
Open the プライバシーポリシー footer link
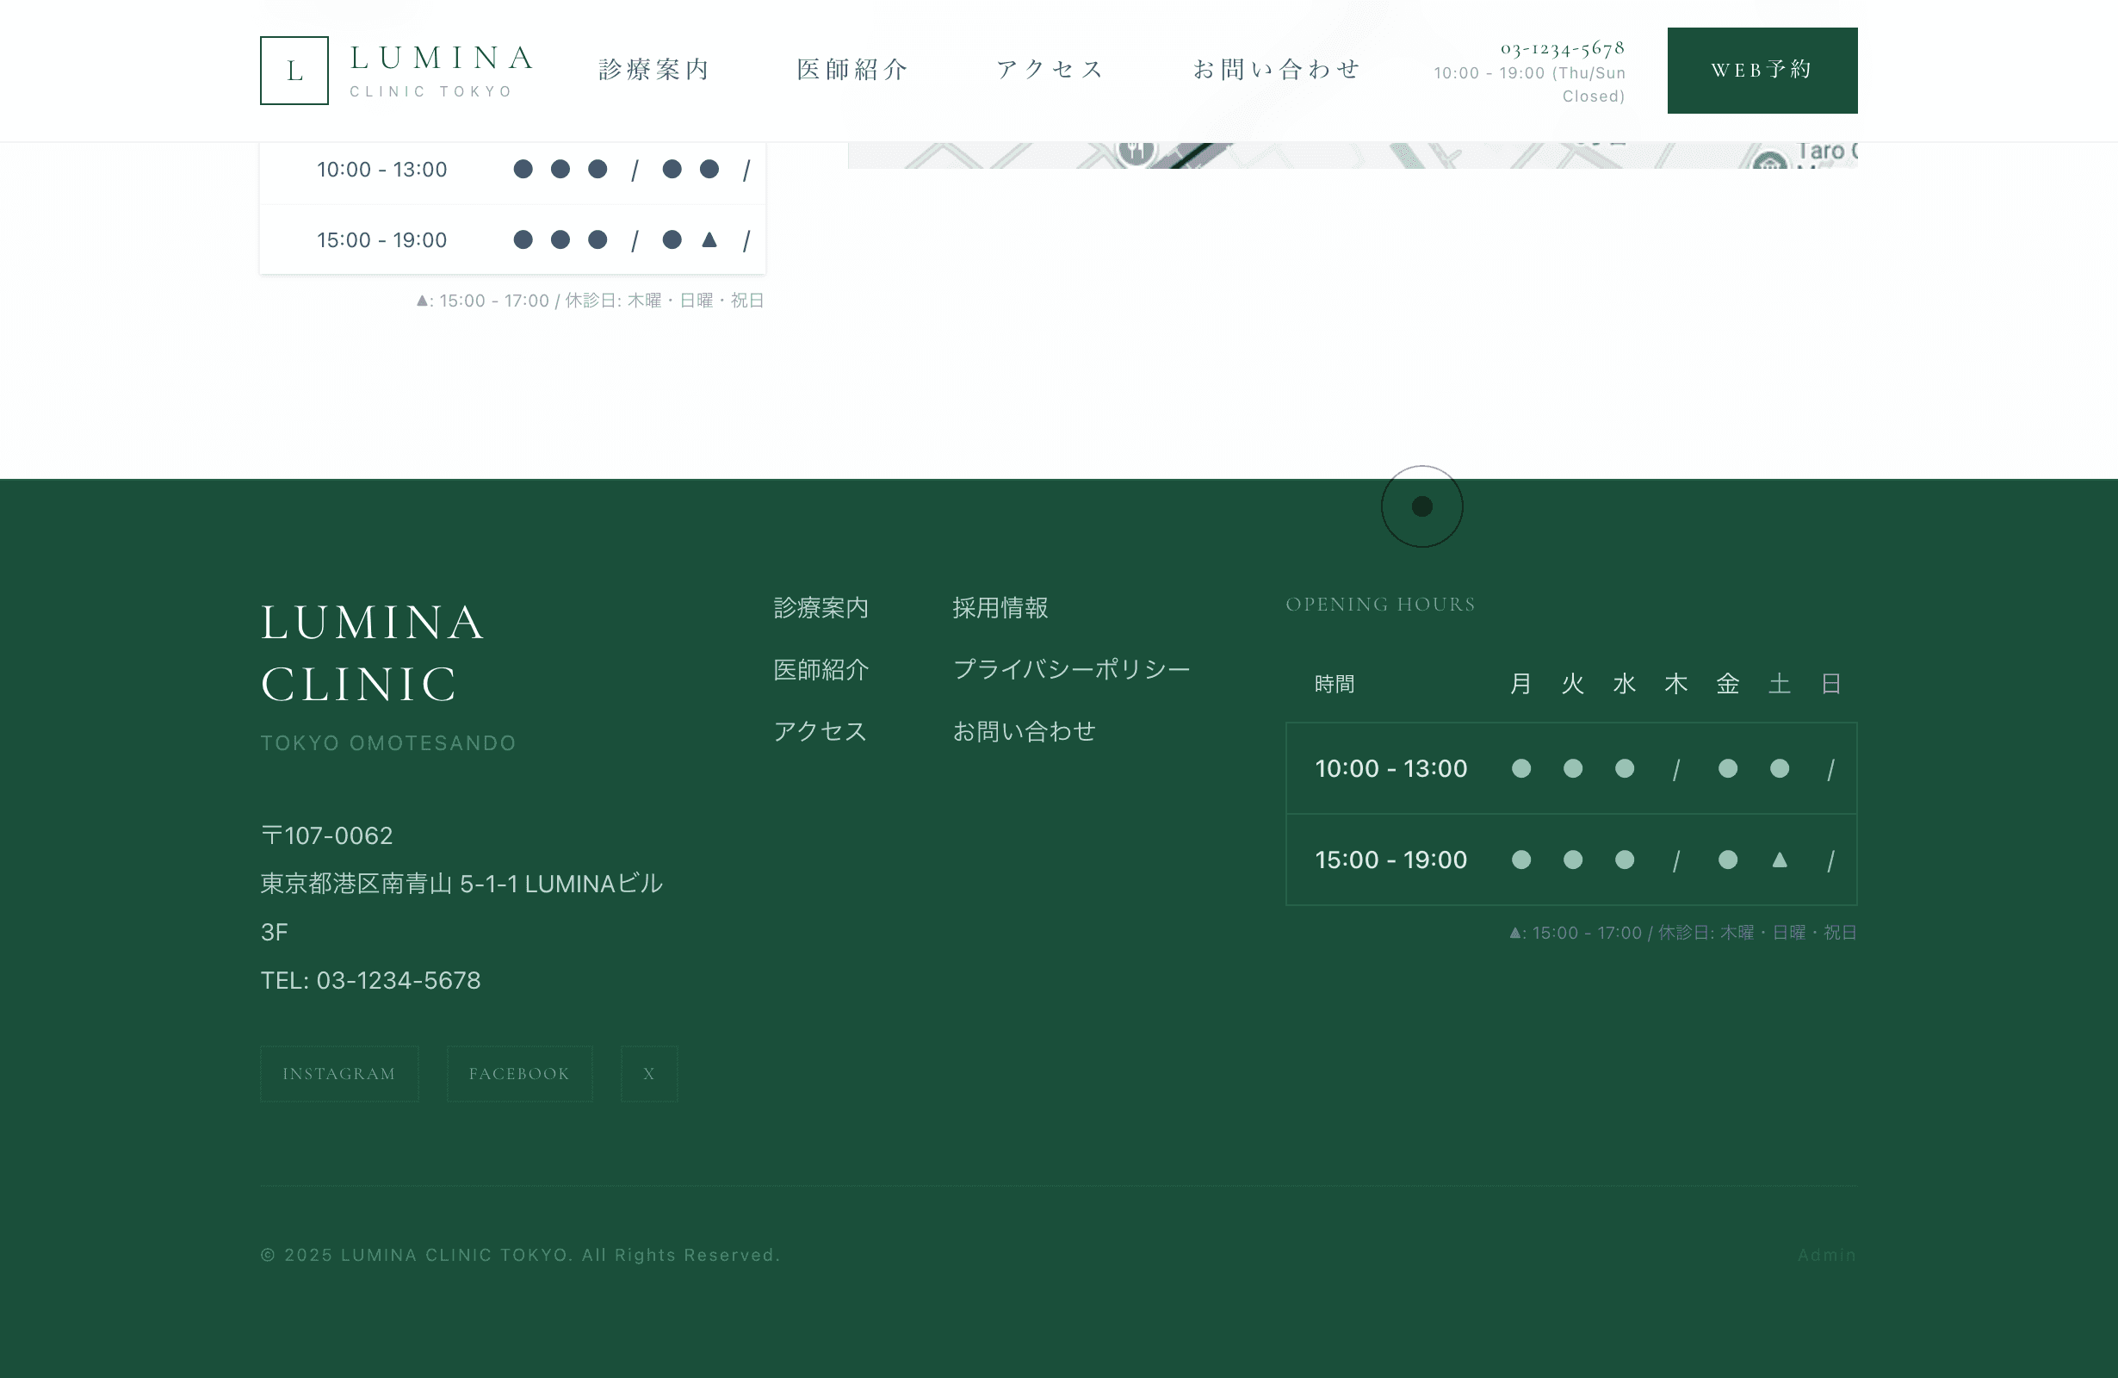click(1071, 669)
